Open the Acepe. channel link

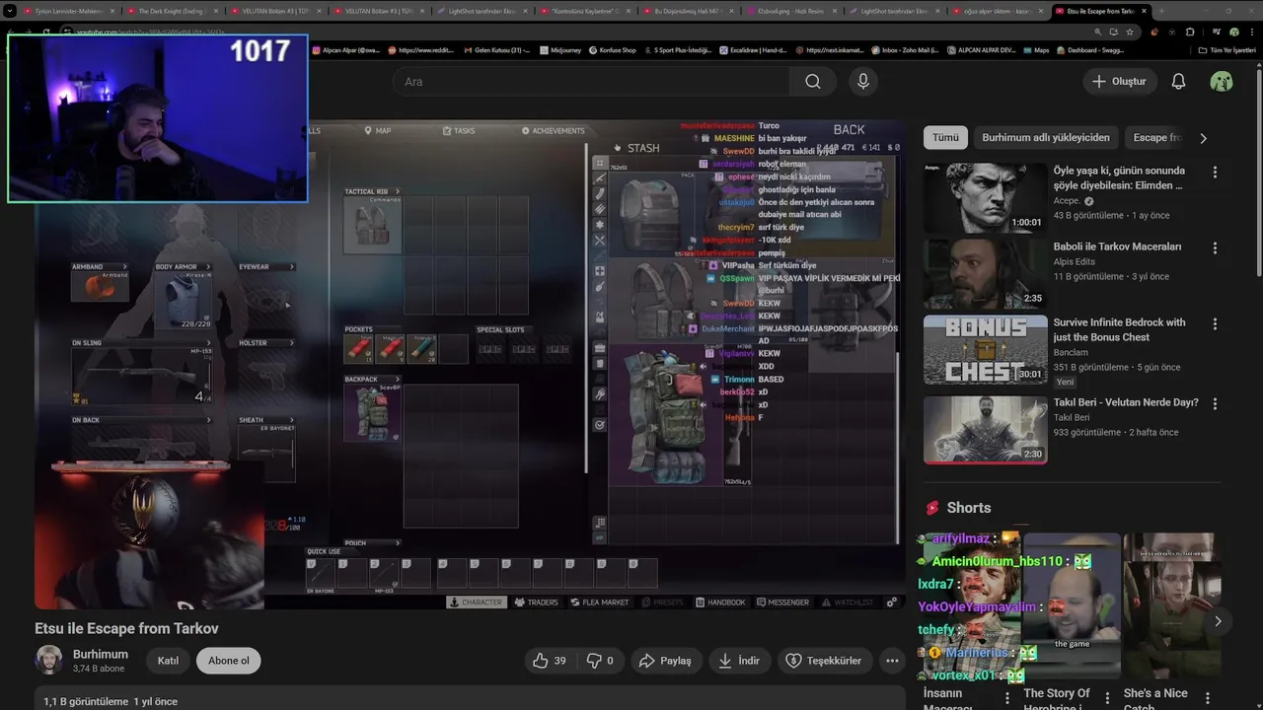1067,201
